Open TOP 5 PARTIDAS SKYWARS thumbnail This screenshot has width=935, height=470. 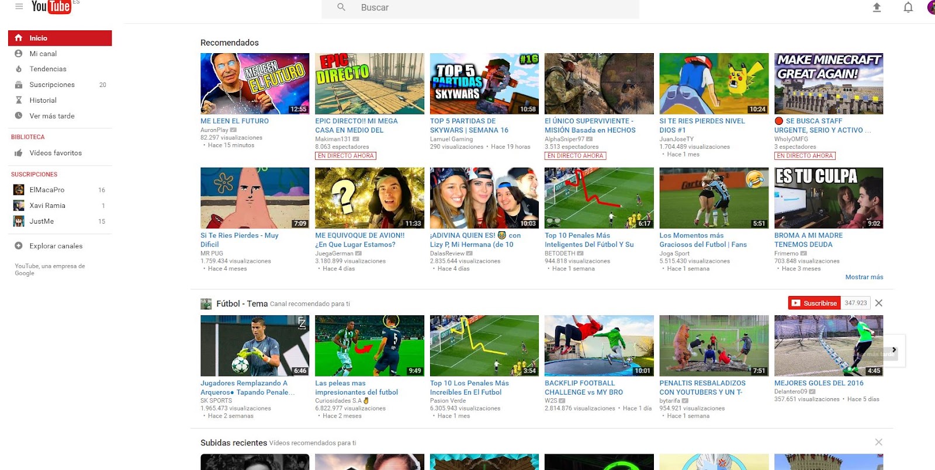(x=484, y=83)
